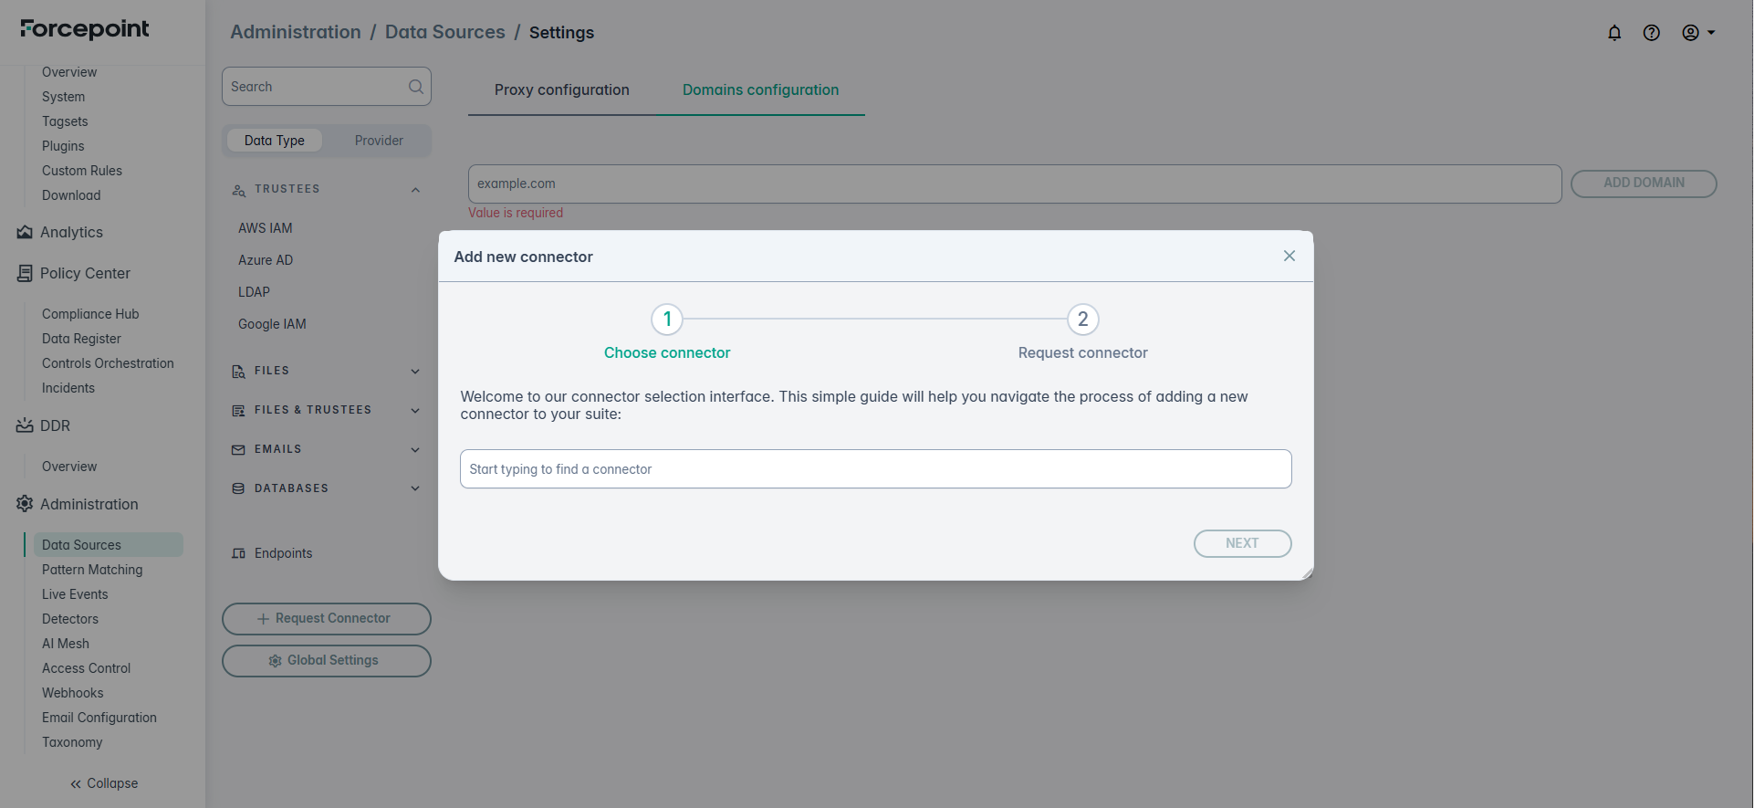Viewport: 1754px width, 808px height.
Task: Click the Administration gear icon
Action: 25,504
